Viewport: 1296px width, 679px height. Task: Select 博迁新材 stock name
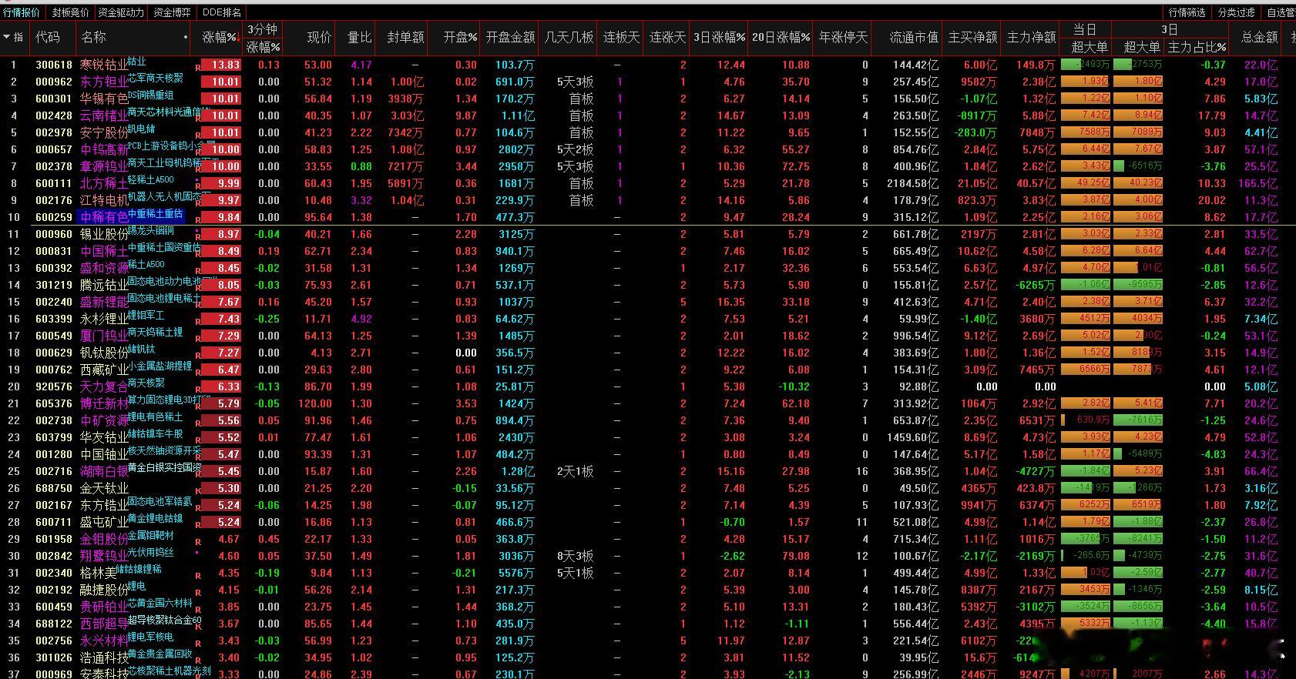click(103, 404)
